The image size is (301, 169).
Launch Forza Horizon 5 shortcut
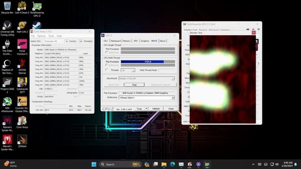(x=22, y=47)
